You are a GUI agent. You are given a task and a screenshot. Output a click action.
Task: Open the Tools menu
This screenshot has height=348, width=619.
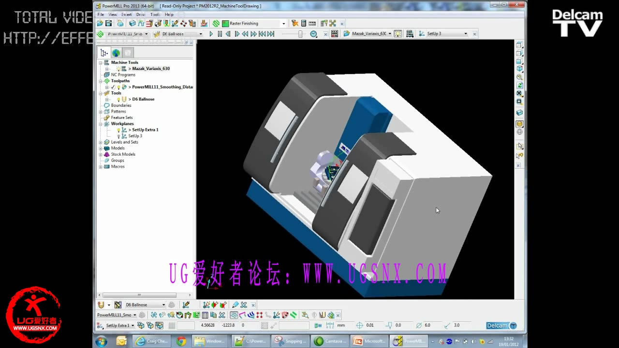click(x=155, y=14)
